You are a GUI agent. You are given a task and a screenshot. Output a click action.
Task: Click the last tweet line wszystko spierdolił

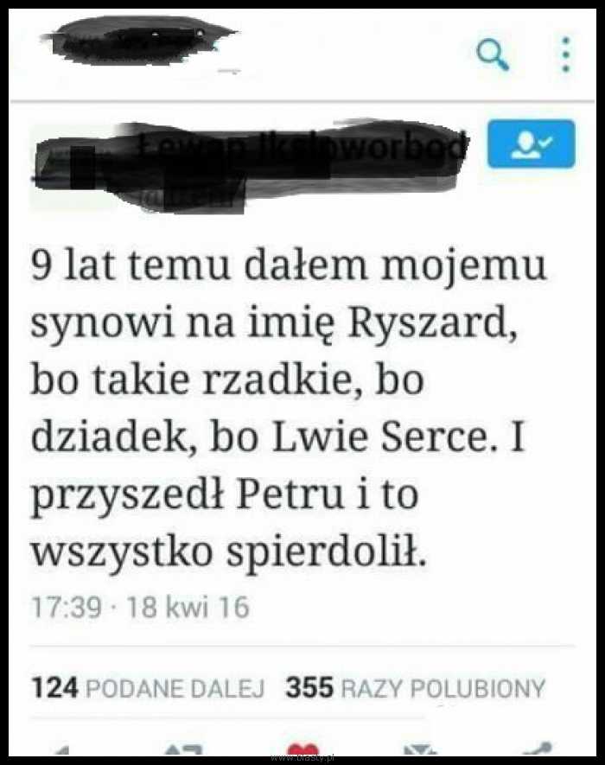(x=228, y=551)
